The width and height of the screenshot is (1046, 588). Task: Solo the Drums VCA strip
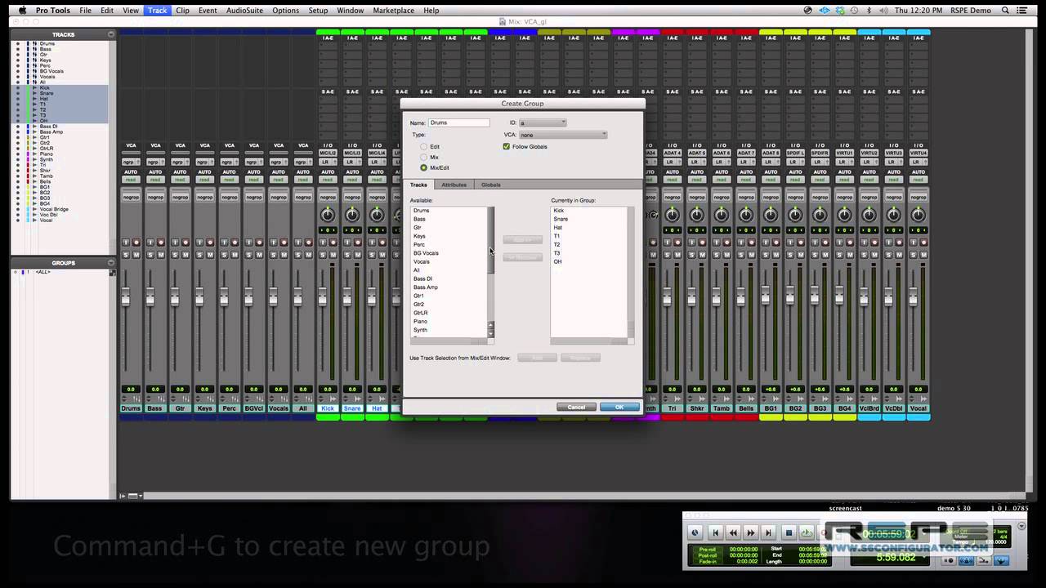coord(126,255)
